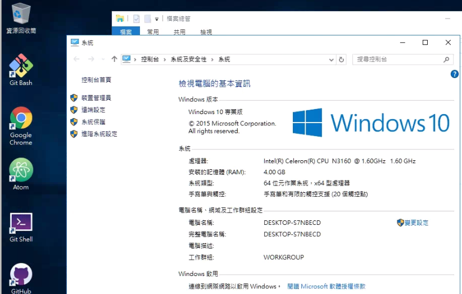
Task: Go up one level with up arrow
Action: (x=114, y=59)
